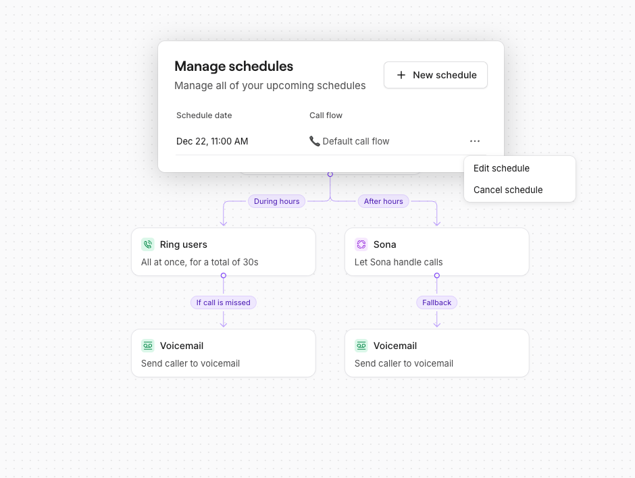Click the green phone icon on Ring users node

148,244
